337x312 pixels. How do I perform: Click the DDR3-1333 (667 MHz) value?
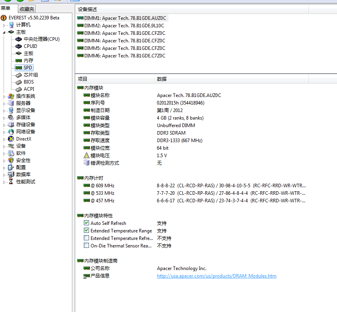click(x=180, y=141)
